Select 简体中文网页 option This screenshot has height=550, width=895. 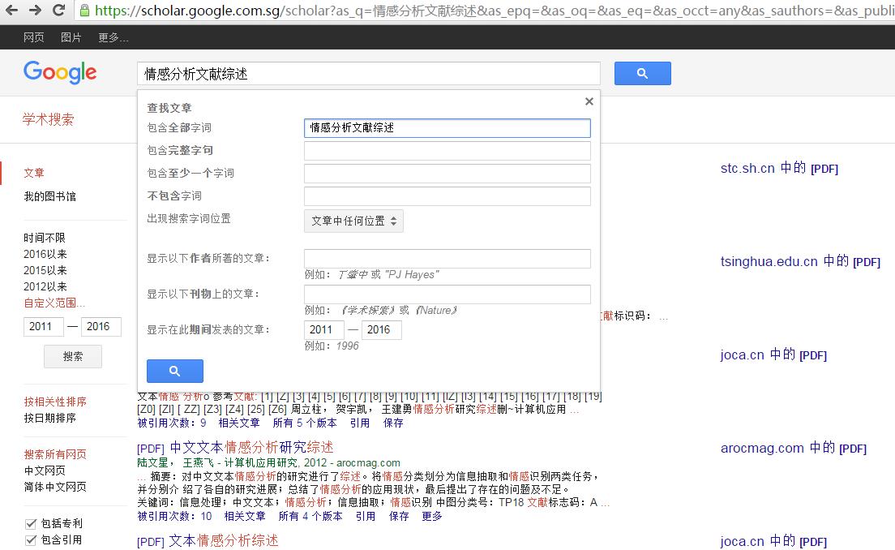pyautogui.click(x=55, y=487)
